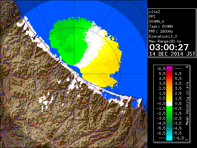The height and width of the screenshot is (148, 197).
Task: Click the teal -5.5 legend swatch
Action: (x=169, y=128)
